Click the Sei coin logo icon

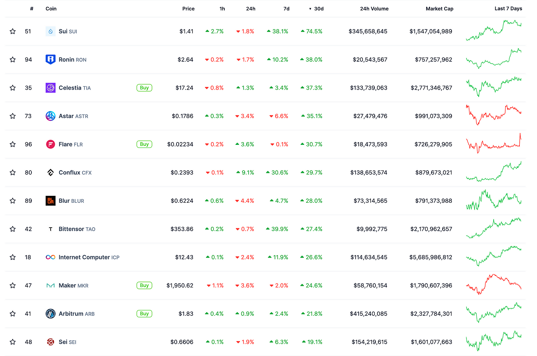pos(50,342)
